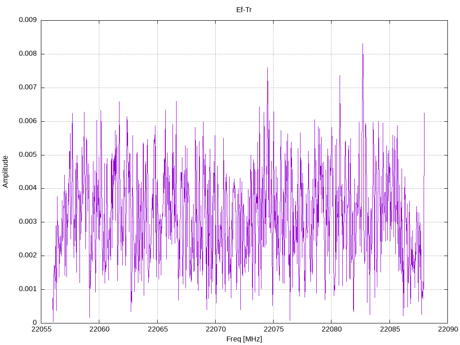Click the y-axis tick label 0.006
The height and width of the screenshot is (345, 460).
coord(28,121)
